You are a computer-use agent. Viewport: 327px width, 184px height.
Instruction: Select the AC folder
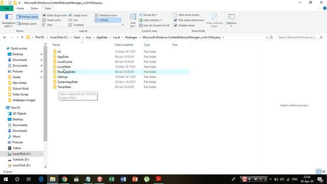(x=59, y=52)
